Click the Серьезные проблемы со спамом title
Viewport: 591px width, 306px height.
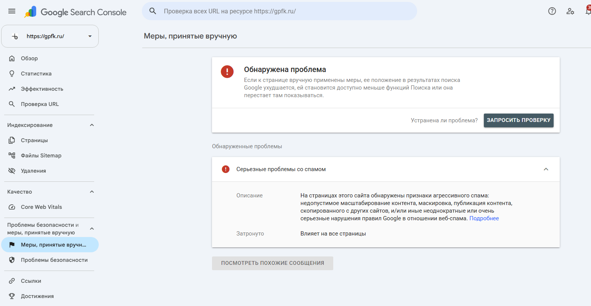coord(281,169)
